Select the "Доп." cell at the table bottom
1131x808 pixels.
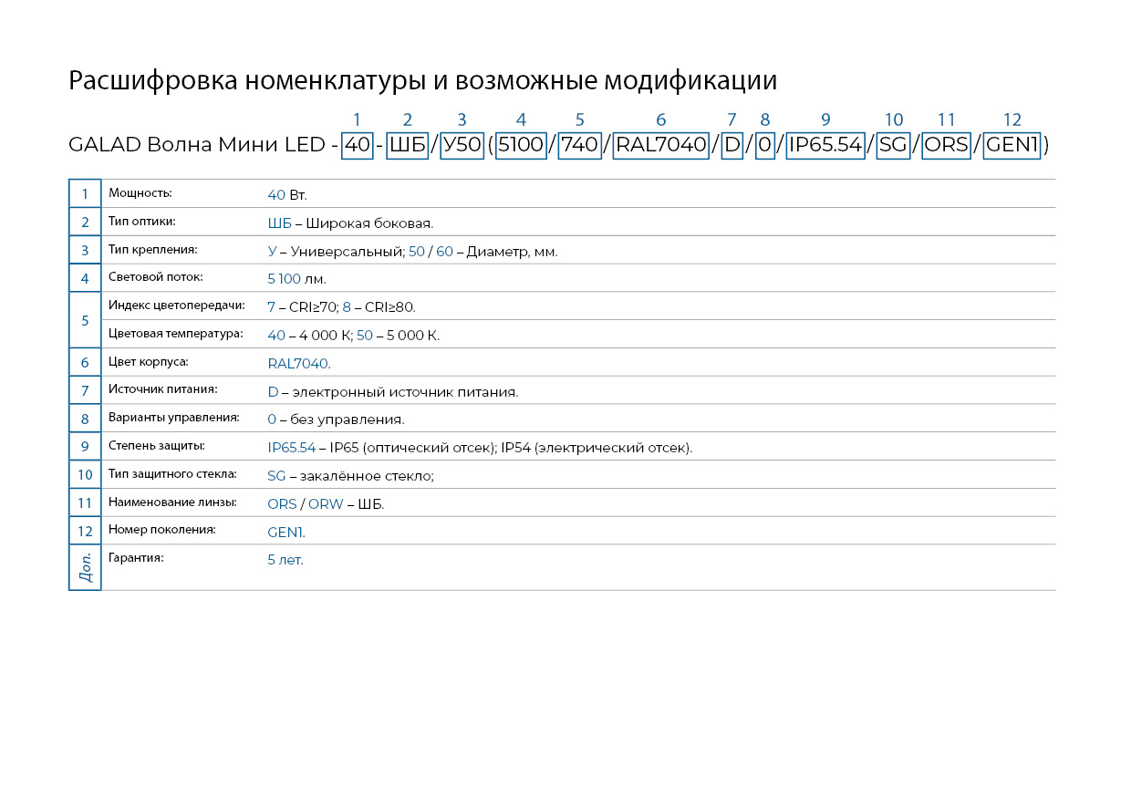pyautogui.click(x=85, y=567)
